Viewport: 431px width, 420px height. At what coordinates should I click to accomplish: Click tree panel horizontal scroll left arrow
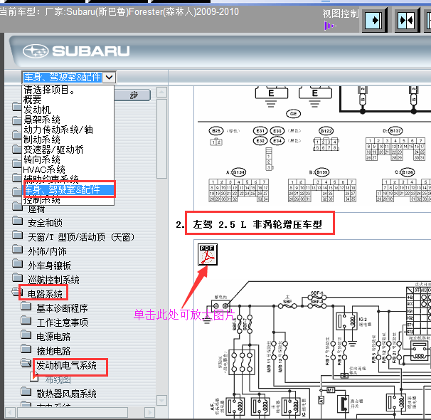[x=10, y=413]
